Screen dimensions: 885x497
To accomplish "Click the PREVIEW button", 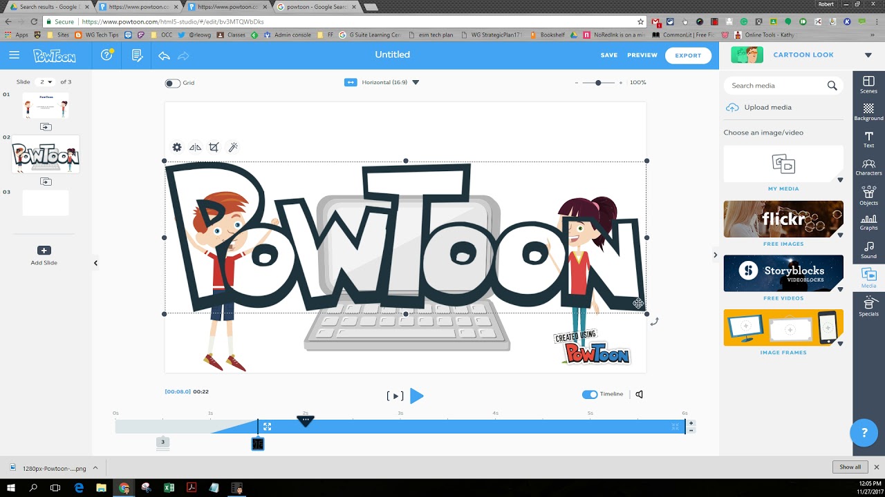I will (x=642, y=55).
